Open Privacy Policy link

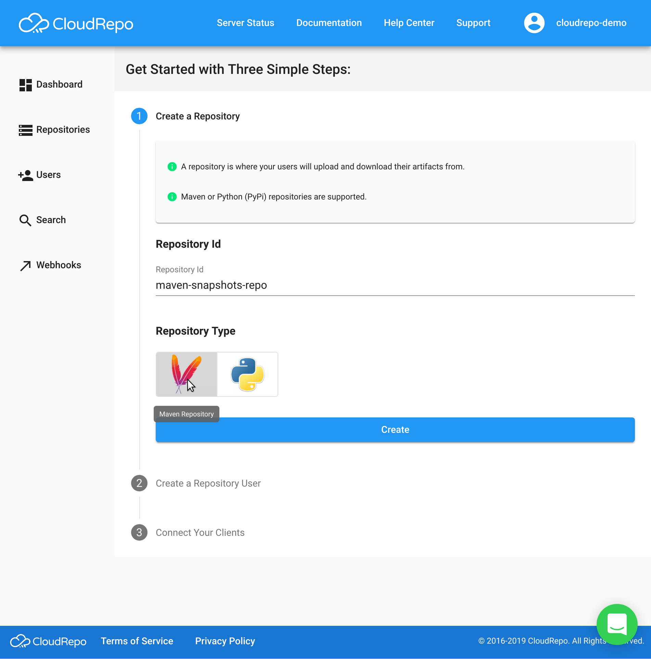click(x=225, y=641)
